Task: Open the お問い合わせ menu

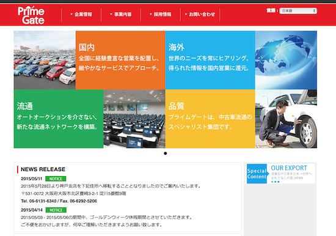Action: (x=200, y=15)
